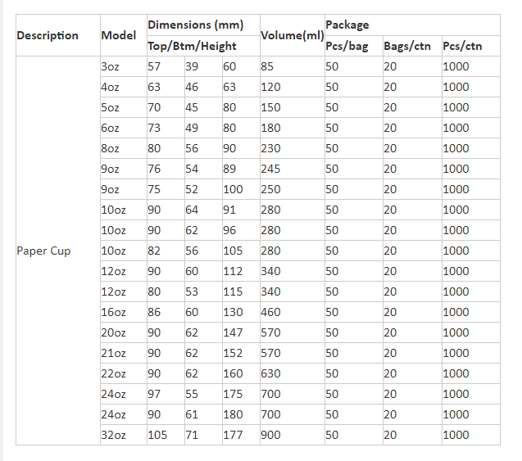
Task: Select the 245 volume cell
Action: (293, 169)
